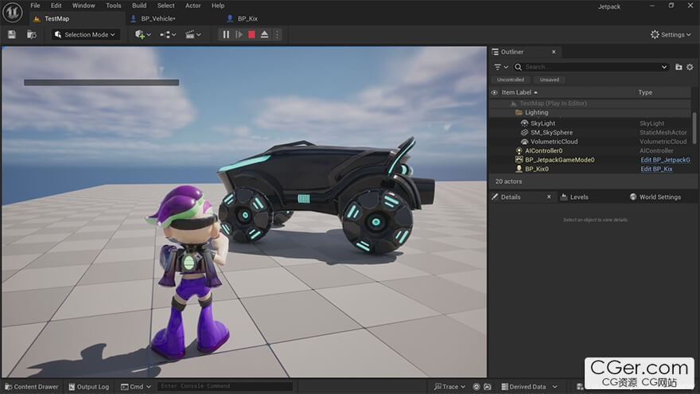
Task: Click the Browse content folder-search toolbar icon
Action: pyautogui.click(x=32, y=34)
